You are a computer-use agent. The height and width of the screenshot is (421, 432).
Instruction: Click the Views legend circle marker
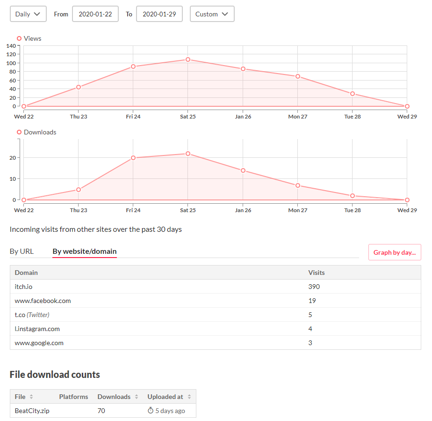tap(19, 38)
